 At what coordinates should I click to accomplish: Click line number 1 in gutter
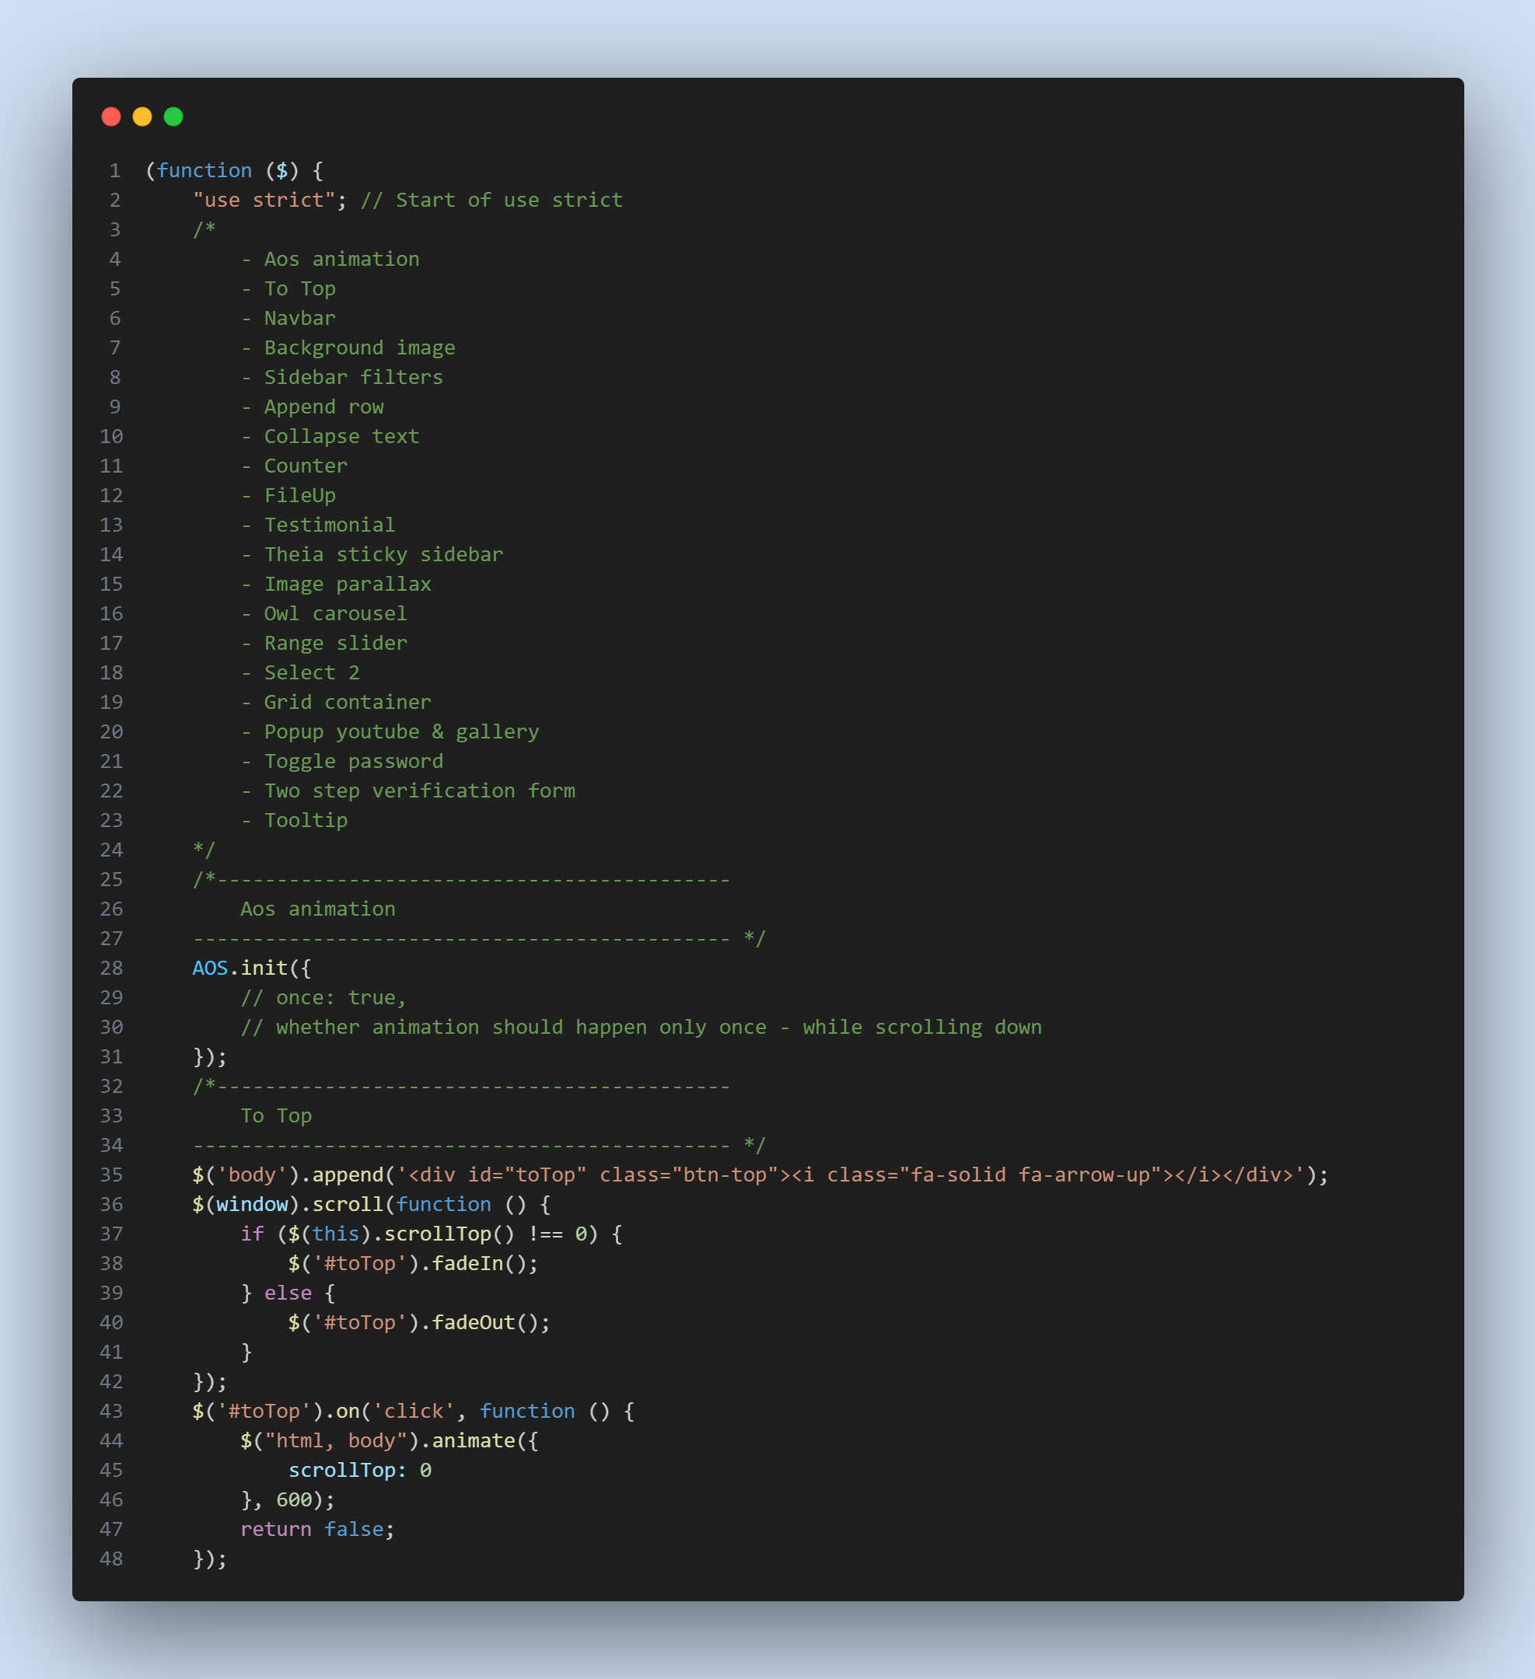(x=115, y=171)
